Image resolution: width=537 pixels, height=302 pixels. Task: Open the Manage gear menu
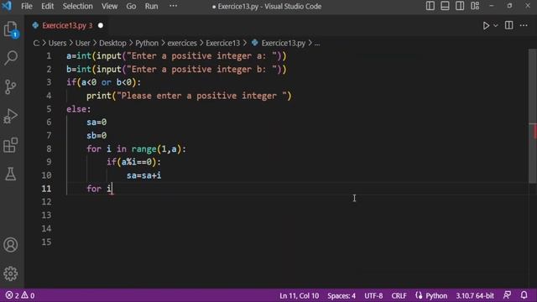[x=11, y=273]
